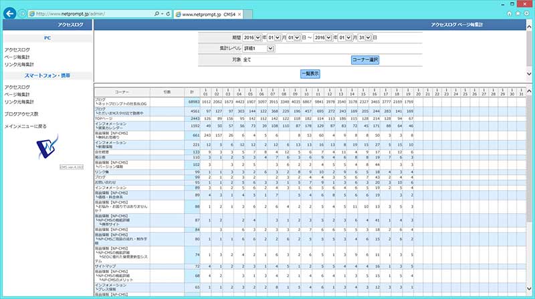Click total value 661 in table
The height and width of the screenshot is (299, 535).
point(196,135)
